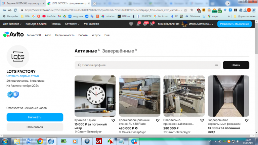The width and height of the screenshot is (258, 145).
Task: Open a new browser tab
Action: tap(95, 3)
